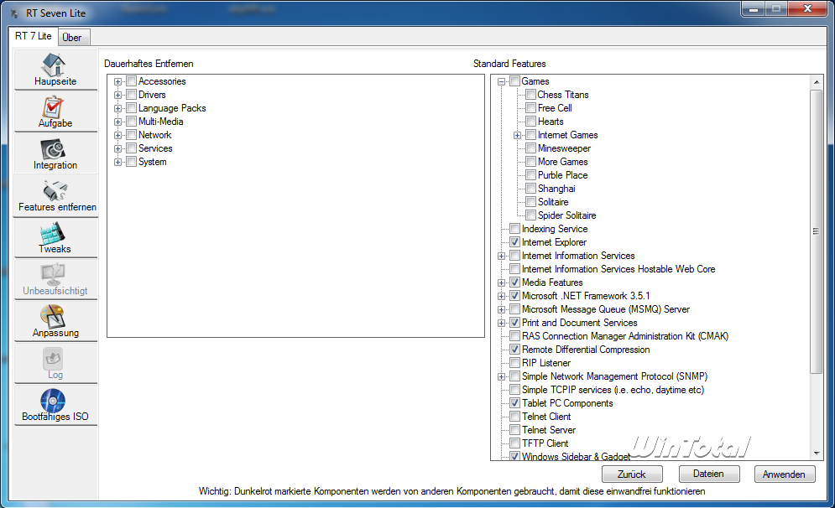The height and width of the screenshot is (508, 835).
Task: Enable the Chess Titans checkbox
Action: pyautogui.click(x=531, y=95)
